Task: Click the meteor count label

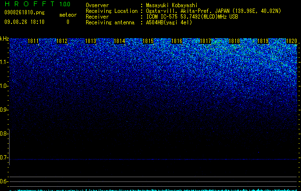Action: (68, 15)
